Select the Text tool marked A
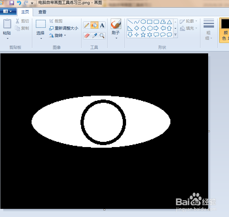 coord(102,25)
